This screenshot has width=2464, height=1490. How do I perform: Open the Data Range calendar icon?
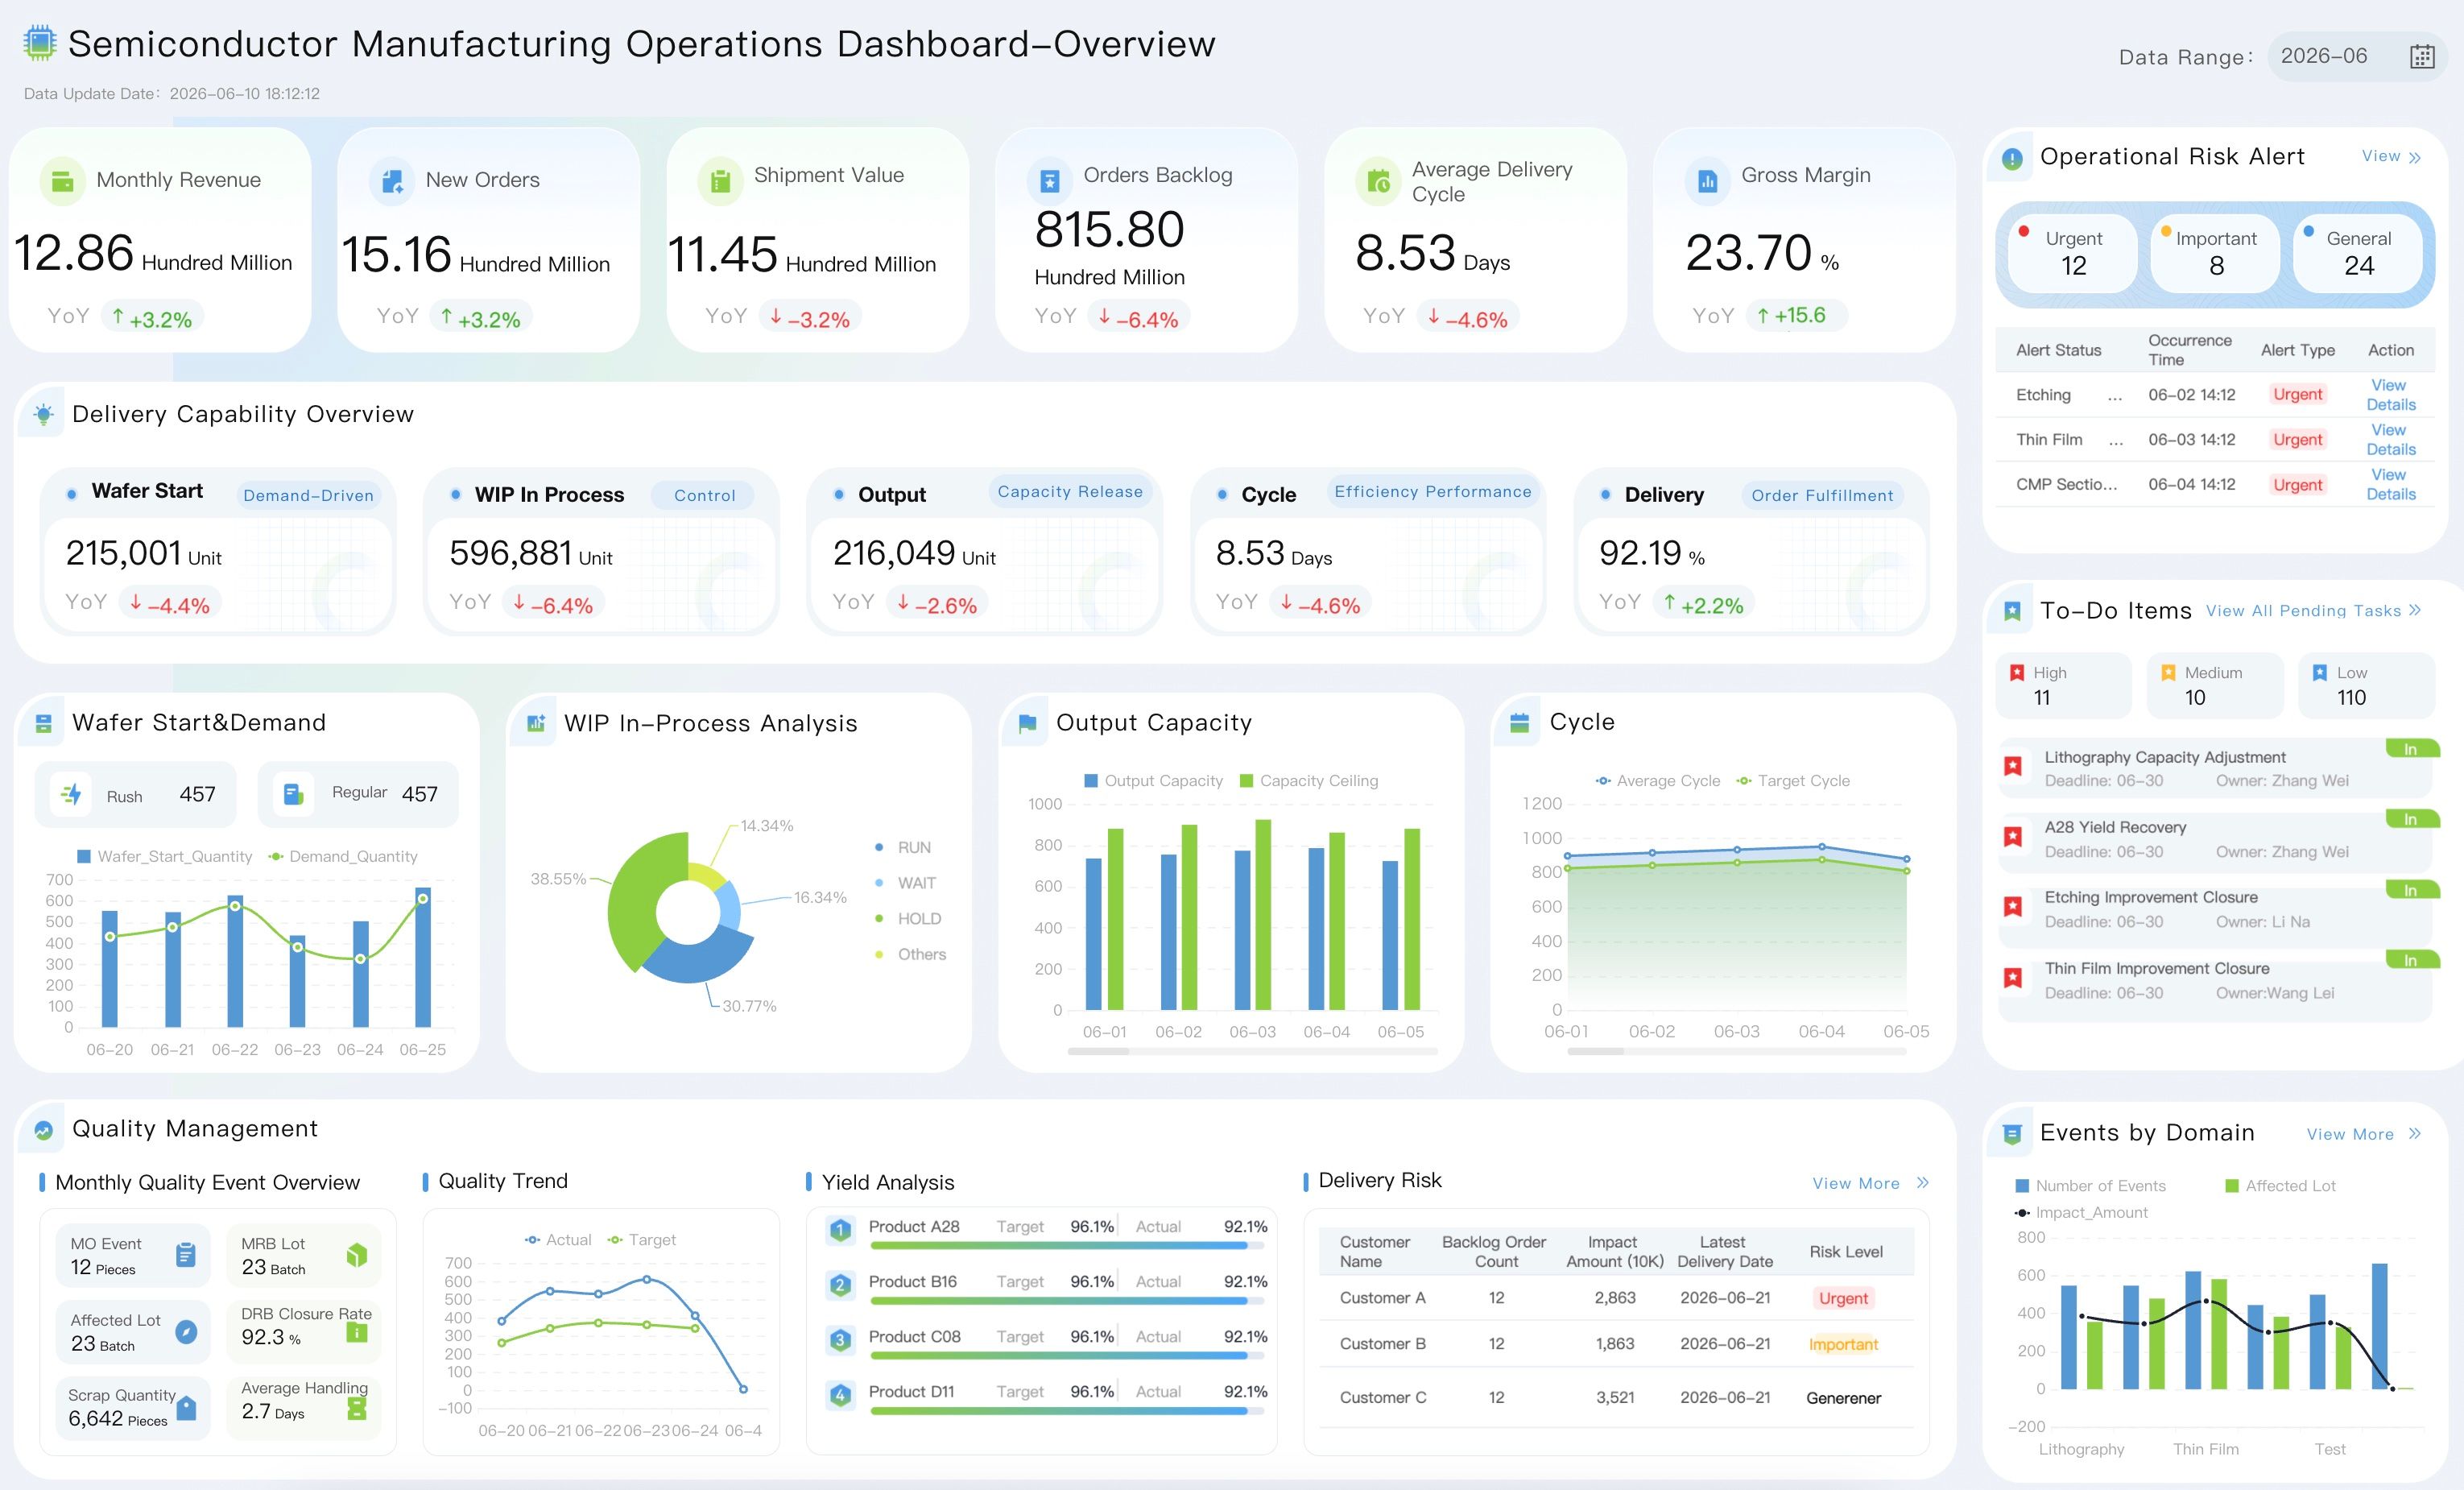(x=2421, y=57)
